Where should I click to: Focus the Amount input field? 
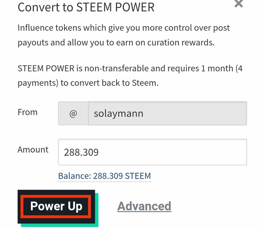153,152
